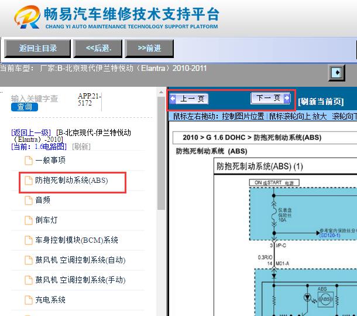Go to previous page with 上一页
Screen dimensions: 357x316
[x=189, y=99]
